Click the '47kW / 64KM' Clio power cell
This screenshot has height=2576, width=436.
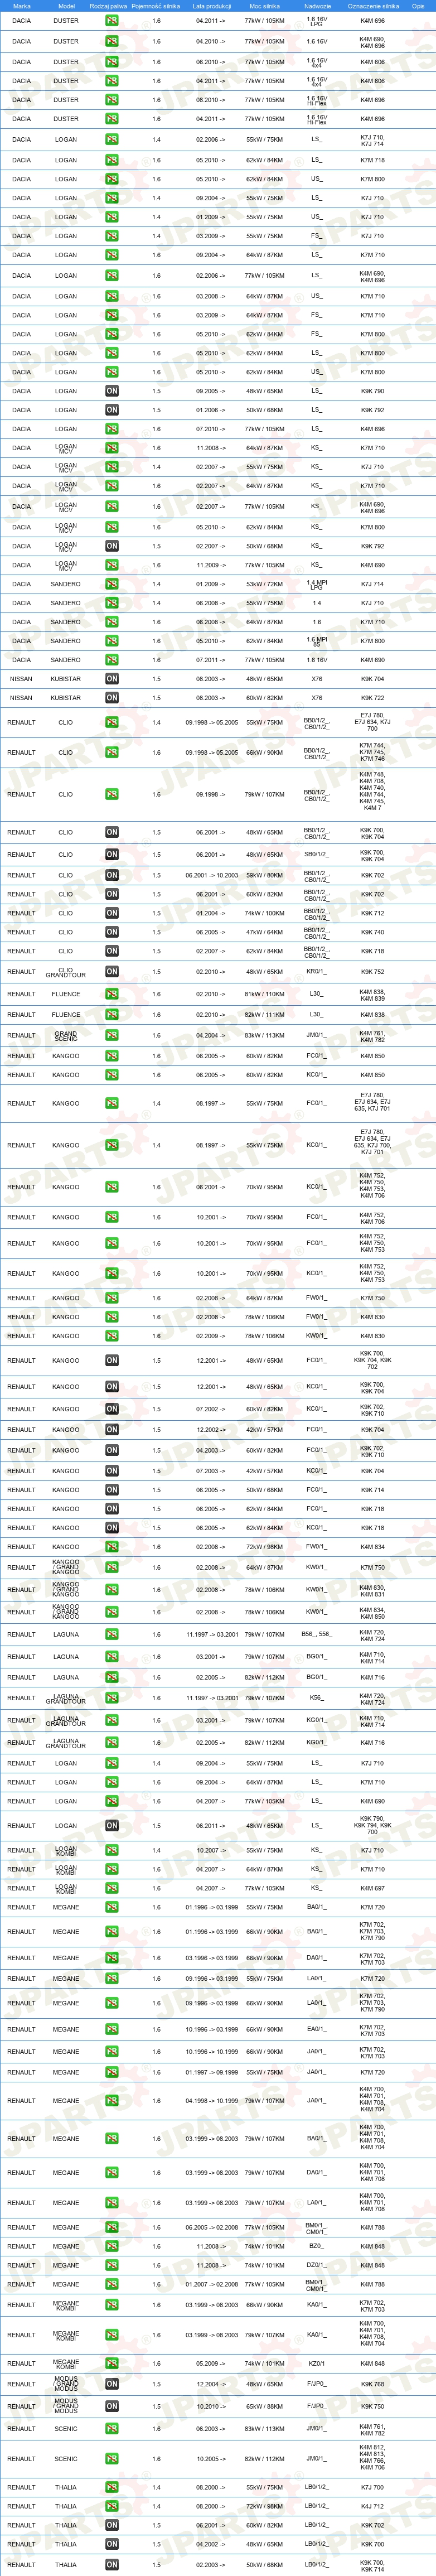(x=264, y=932)
